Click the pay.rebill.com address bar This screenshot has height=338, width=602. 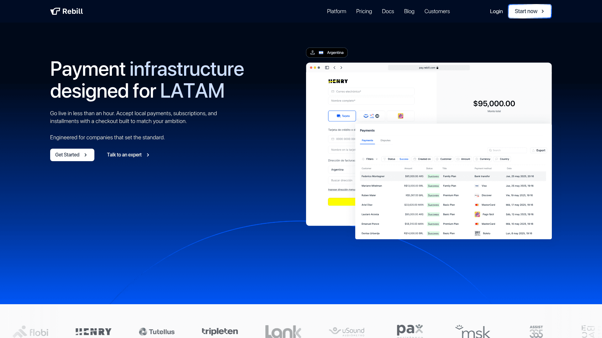(429, 68)
